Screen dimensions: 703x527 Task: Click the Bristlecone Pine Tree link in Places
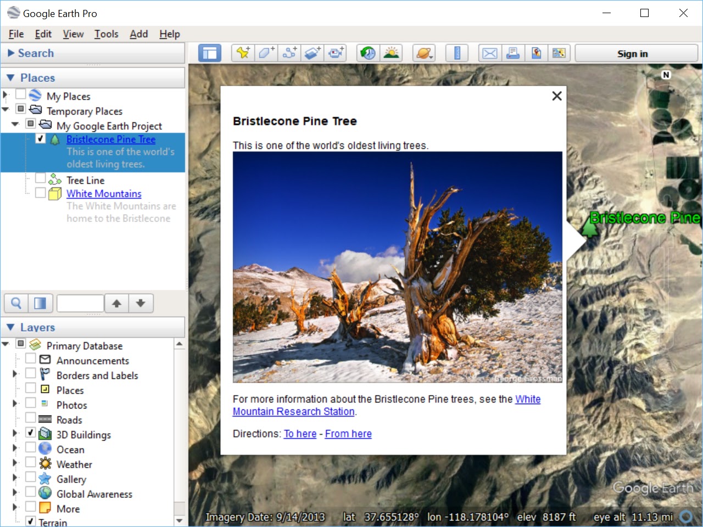(x=111, y=139)
